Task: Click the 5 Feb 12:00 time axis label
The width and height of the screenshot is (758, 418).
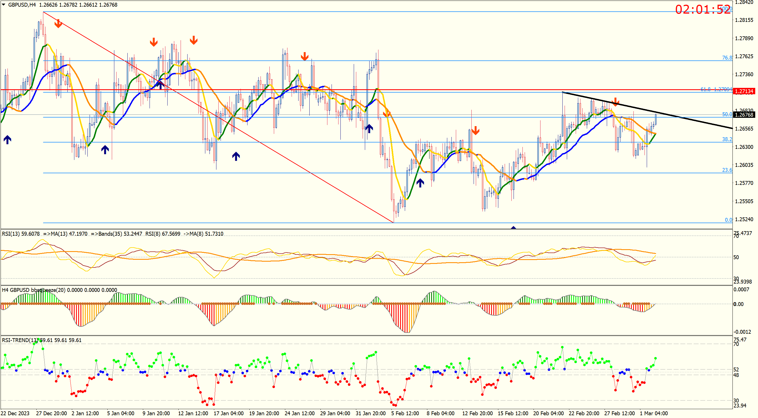Action: [405, 413]
